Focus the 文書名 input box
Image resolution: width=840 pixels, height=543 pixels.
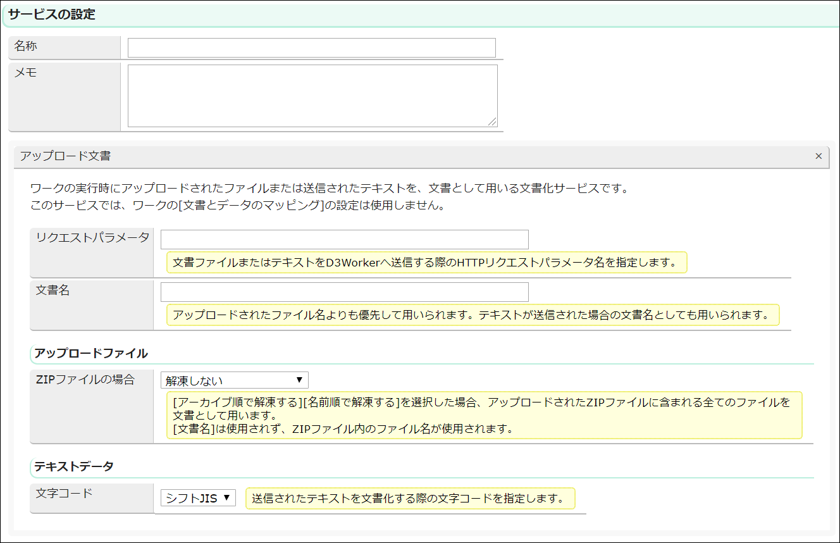click(x=345, y=292)
